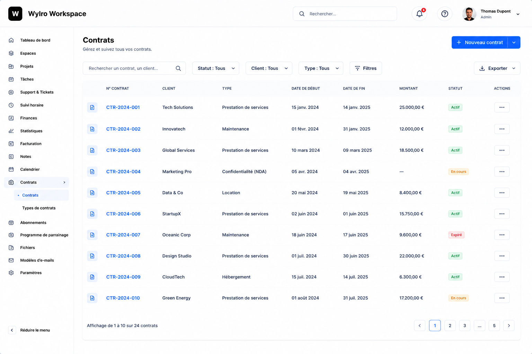Open Facturation in sidebar

coord(31,144)
